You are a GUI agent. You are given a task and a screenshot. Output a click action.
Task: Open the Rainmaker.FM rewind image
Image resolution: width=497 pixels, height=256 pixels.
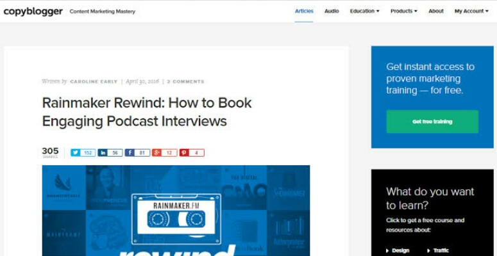176,211
